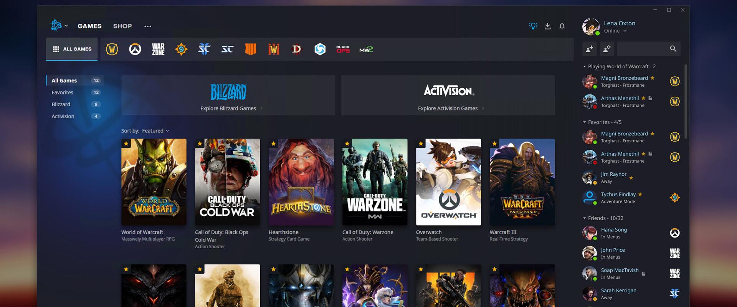Select Jim Raynor in Favorites
This screenshot has width=737, height=307.
coord(631,177)
